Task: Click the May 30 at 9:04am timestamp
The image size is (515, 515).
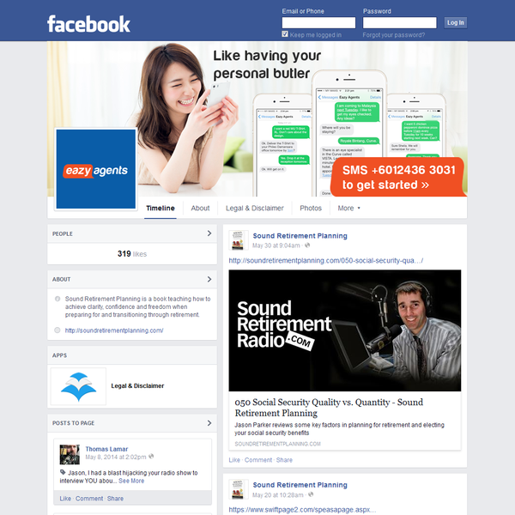Action: pyautogui.click(x=276, y=245)
